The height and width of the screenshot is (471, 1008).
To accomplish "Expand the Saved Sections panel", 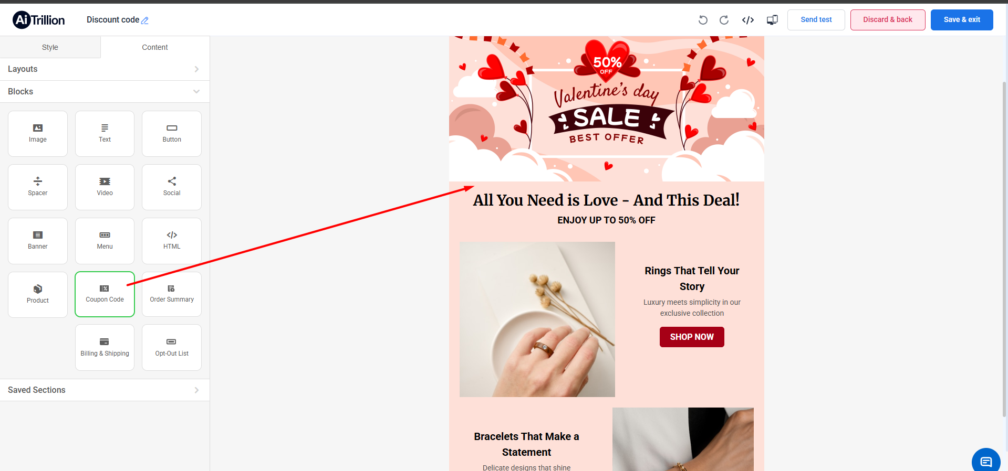I will click(x=105, y=390).
